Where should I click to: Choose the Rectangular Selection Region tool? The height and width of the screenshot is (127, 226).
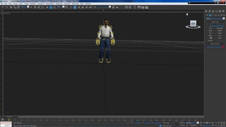pos(39,7)
